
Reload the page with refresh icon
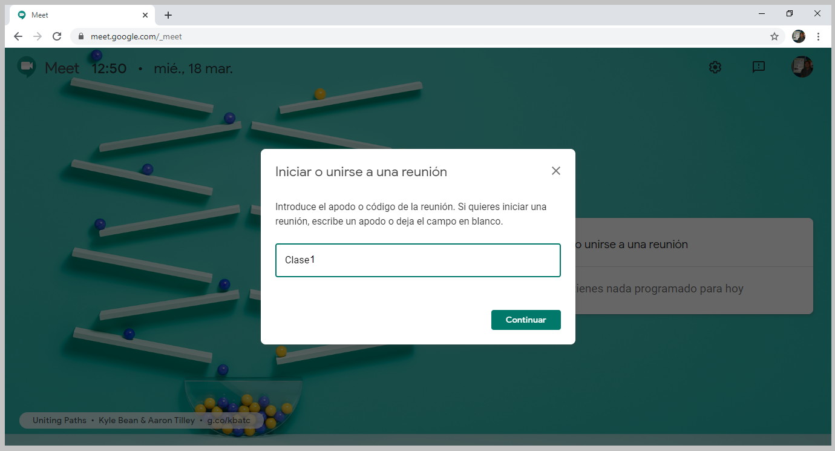coord(57,36)
